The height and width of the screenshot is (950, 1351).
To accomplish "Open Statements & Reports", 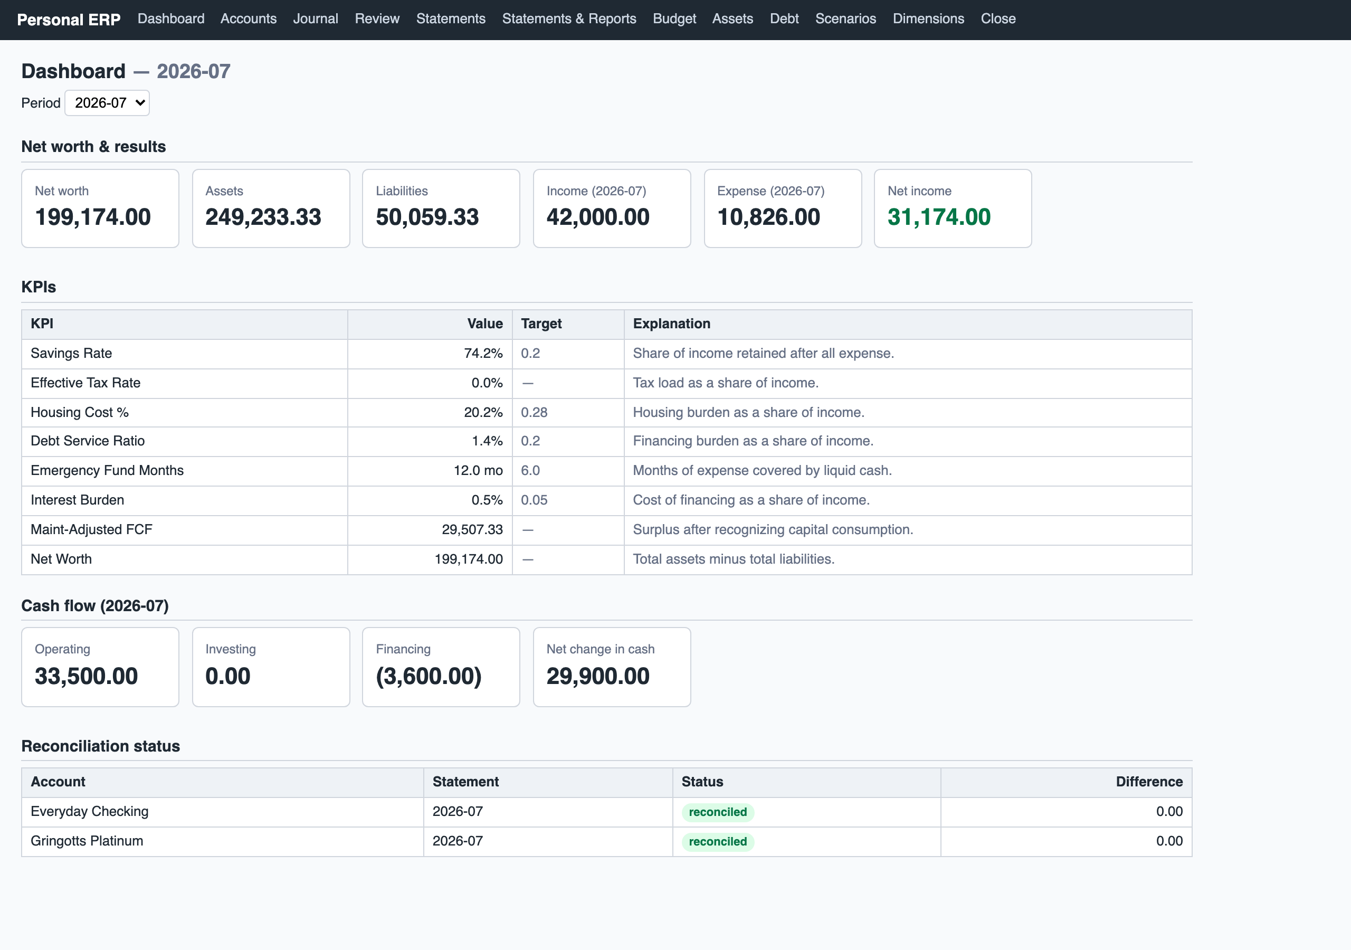I will [x=569, y=19].
